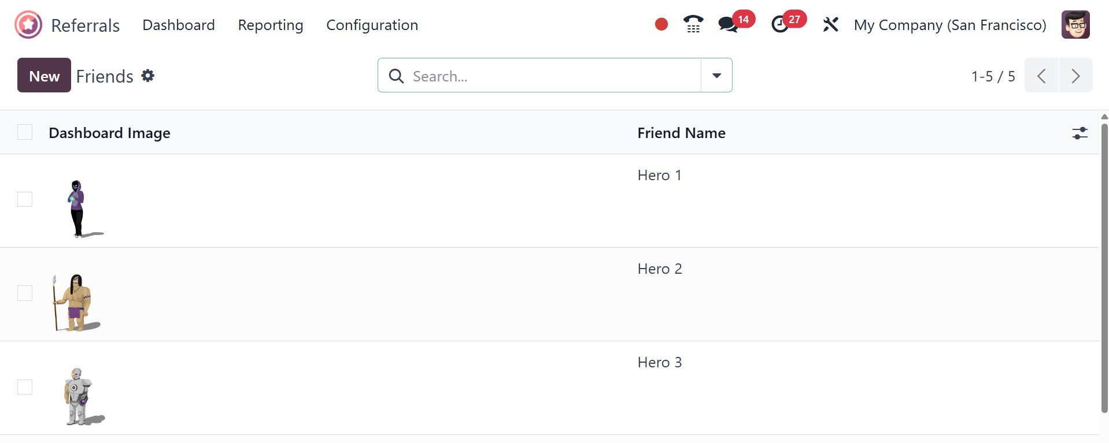Screen dimensions: 1109x443
Task: Open the debug tools wrench icon
Action: point(830,24)
